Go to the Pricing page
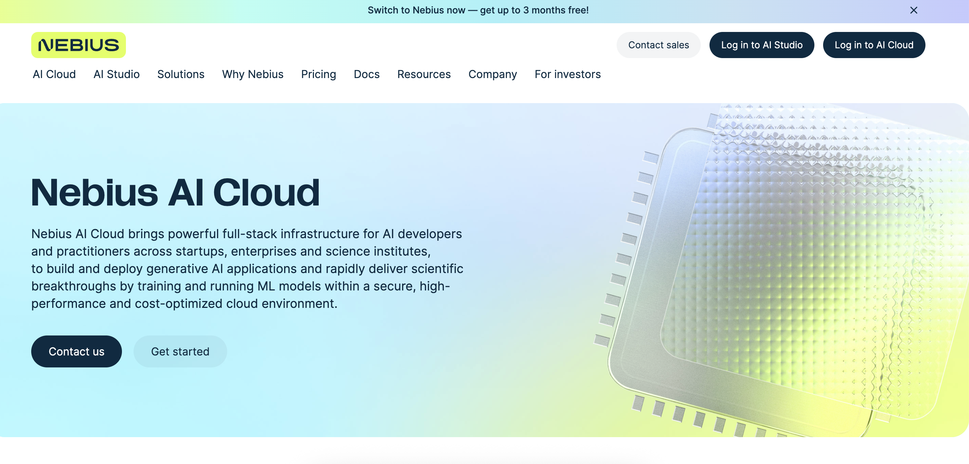This screenshot has width=969, height=464. point(318,74)
